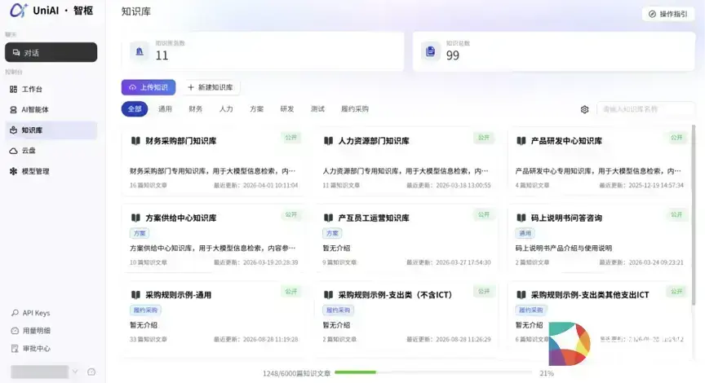Select the 履约采购 filter tab
The width and height of the screenshot is (705, 383).
click(355, 109)
